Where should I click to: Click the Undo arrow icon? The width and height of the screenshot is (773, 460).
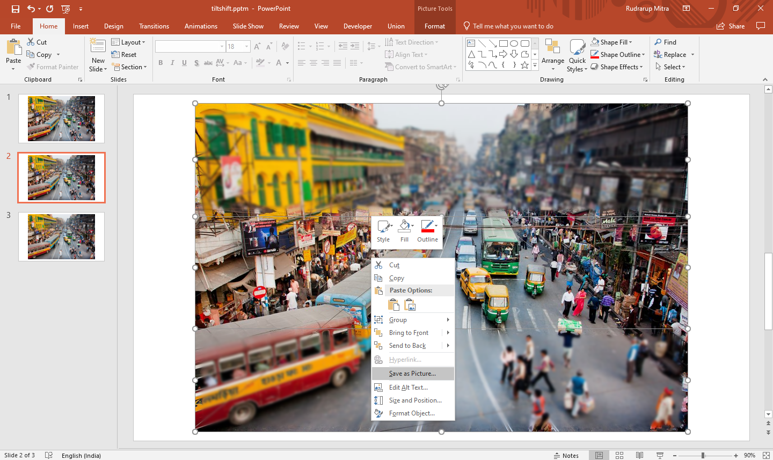pyautogui.click(x=31, y=9)
